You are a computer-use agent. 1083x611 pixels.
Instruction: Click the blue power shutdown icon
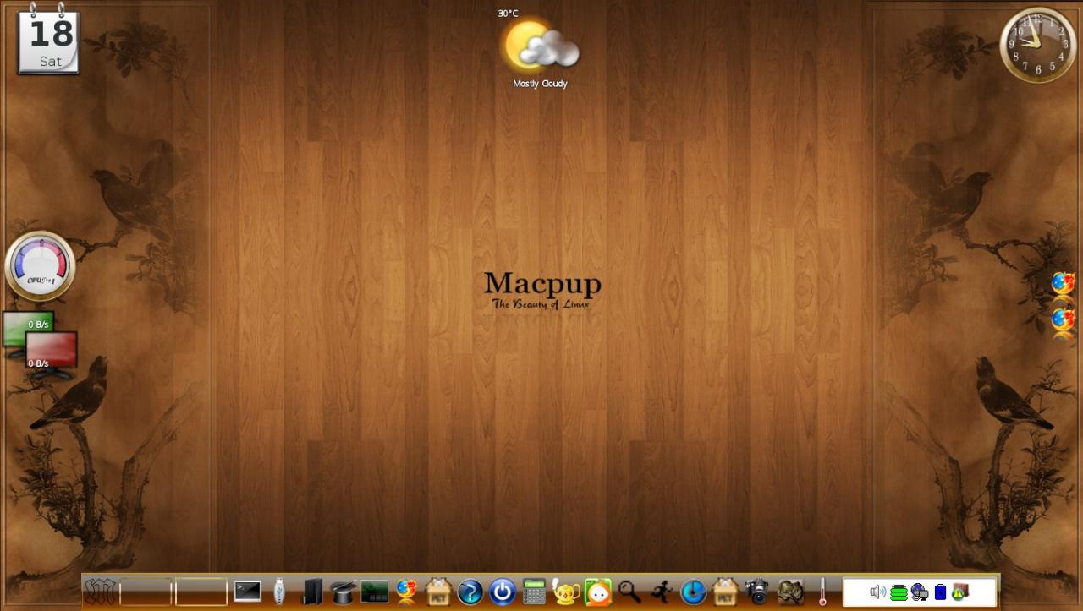(503, 592)
